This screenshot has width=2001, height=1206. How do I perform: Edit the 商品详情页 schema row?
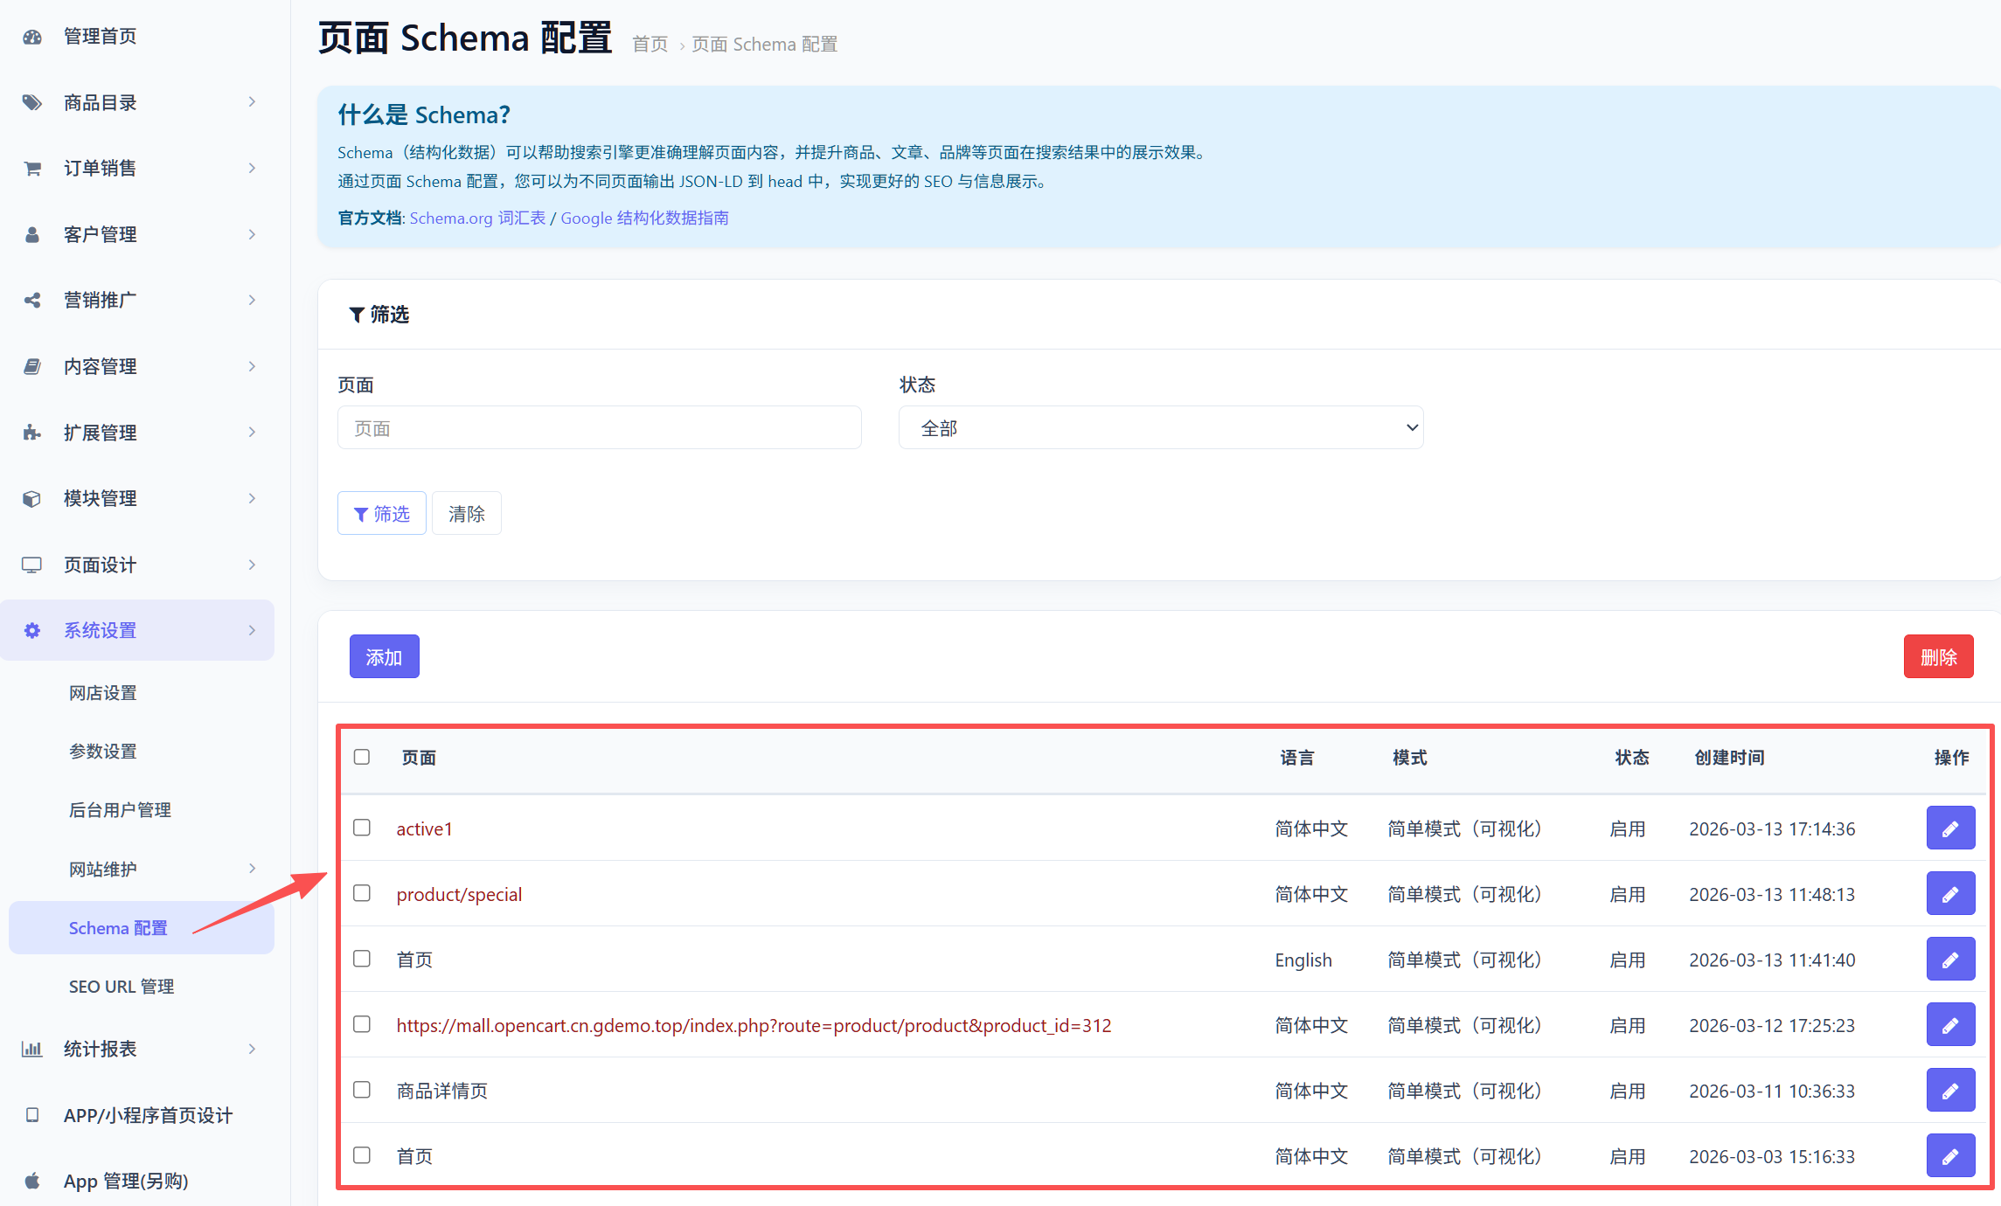(1950, 1090)
